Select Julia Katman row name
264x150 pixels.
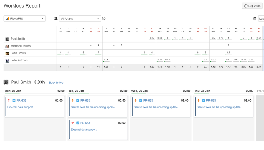coord(19,60)
